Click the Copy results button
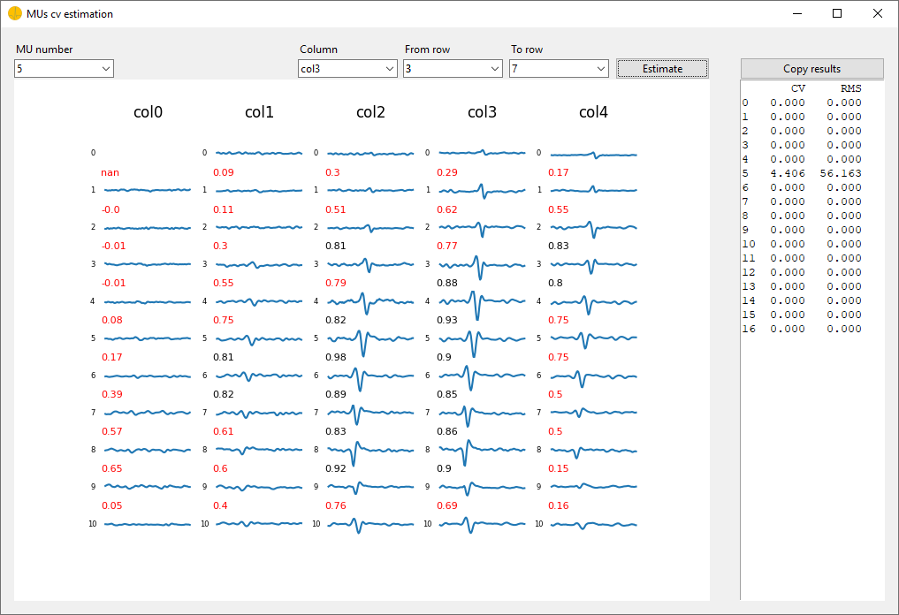The image size is (899, 615). click(x=811, y=69)
